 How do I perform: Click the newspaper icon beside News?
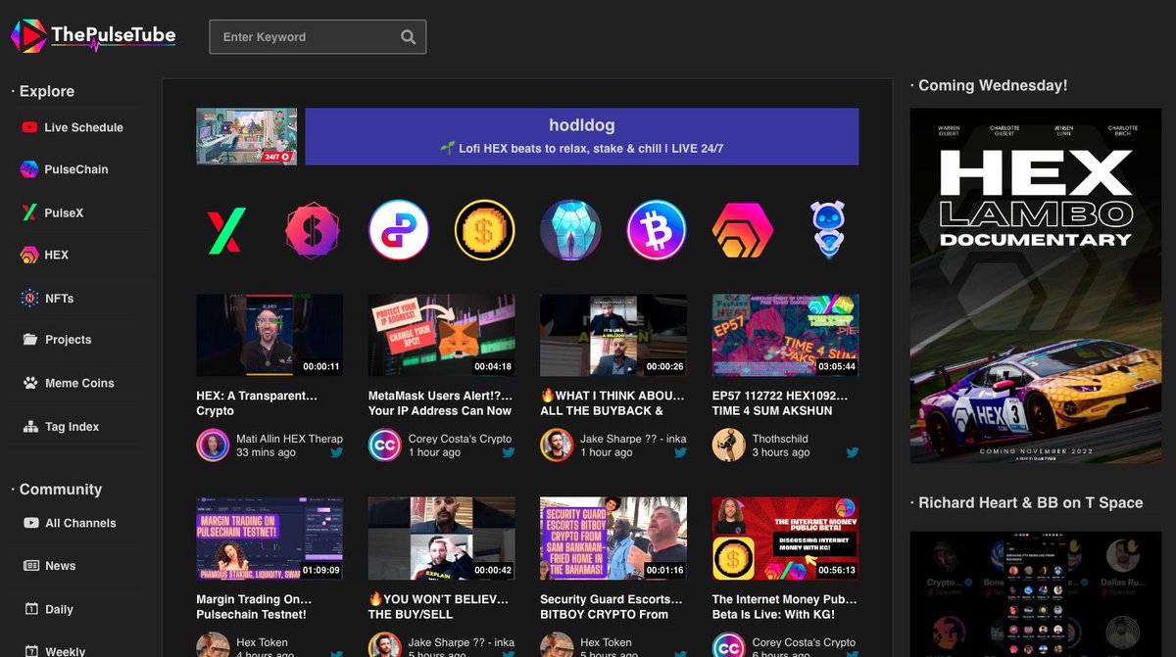[x=30, y=566]
